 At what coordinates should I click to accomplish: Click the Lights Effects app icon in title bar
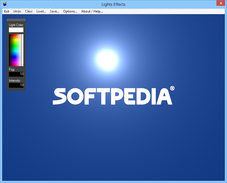(5, 4)
